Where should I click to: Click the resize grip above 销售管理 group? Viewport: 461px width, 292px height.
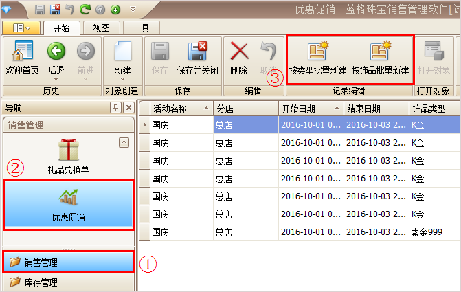pyautogui.click(x=69, y=249)
